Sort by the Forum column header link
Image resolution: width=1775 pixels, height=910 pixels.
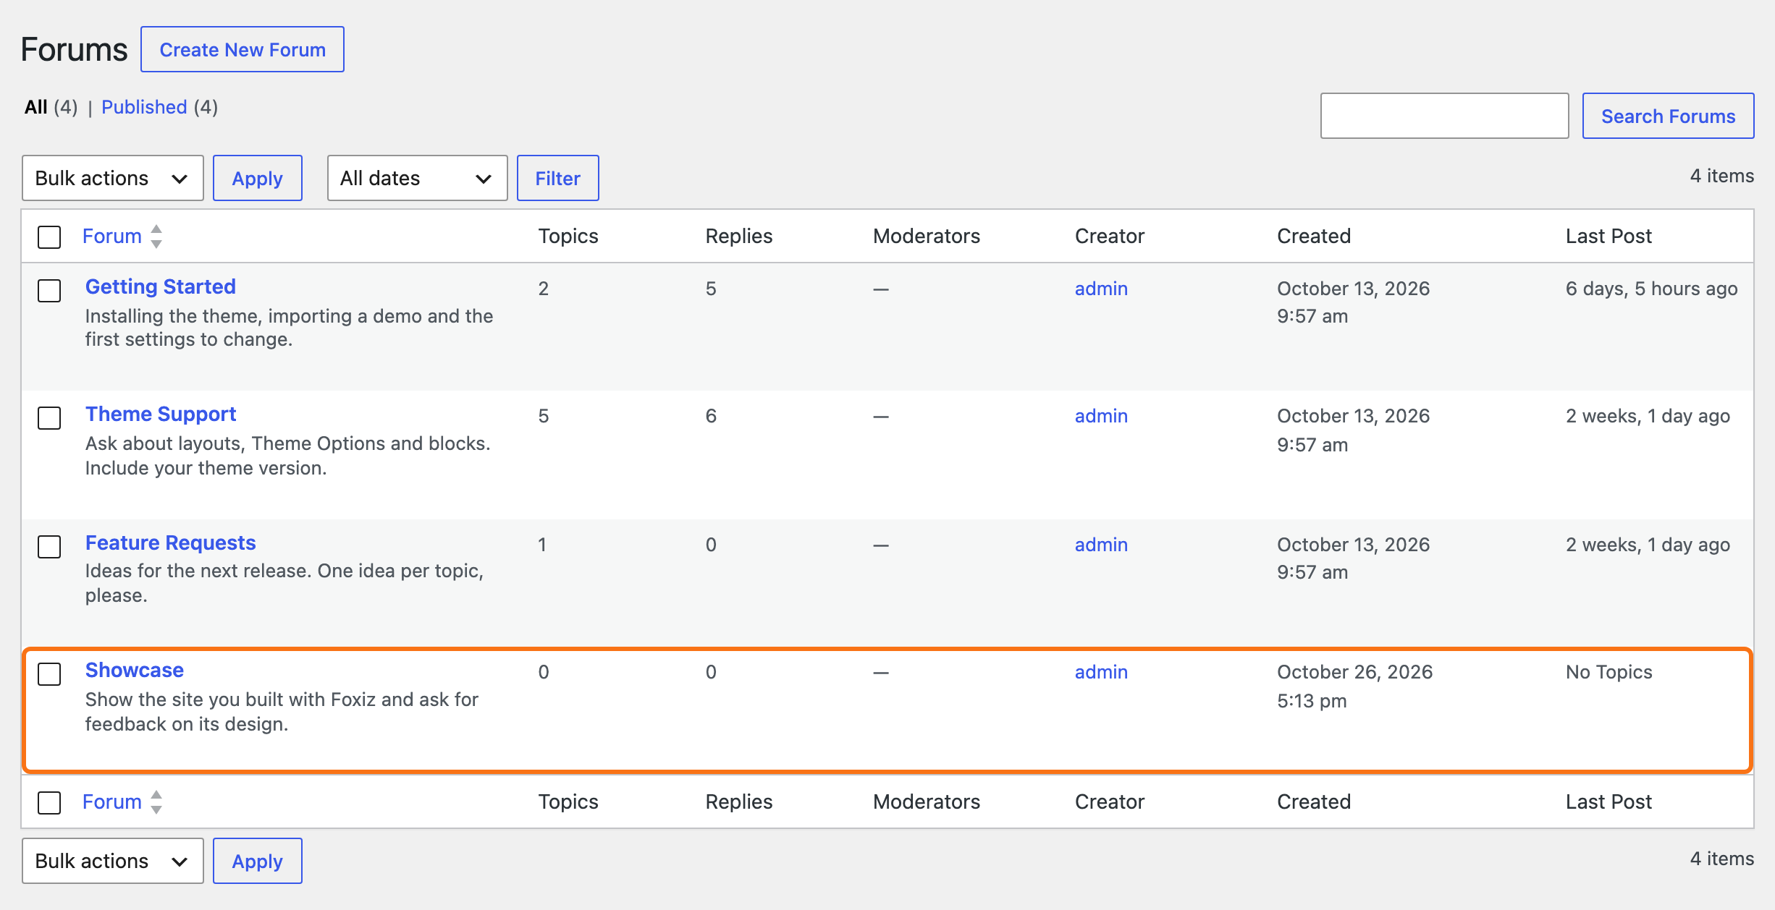pos(111,237)
